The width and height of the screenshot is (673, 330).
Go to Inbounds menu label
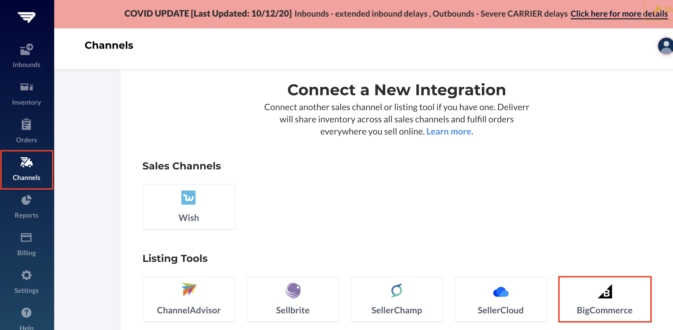point(27,65)
